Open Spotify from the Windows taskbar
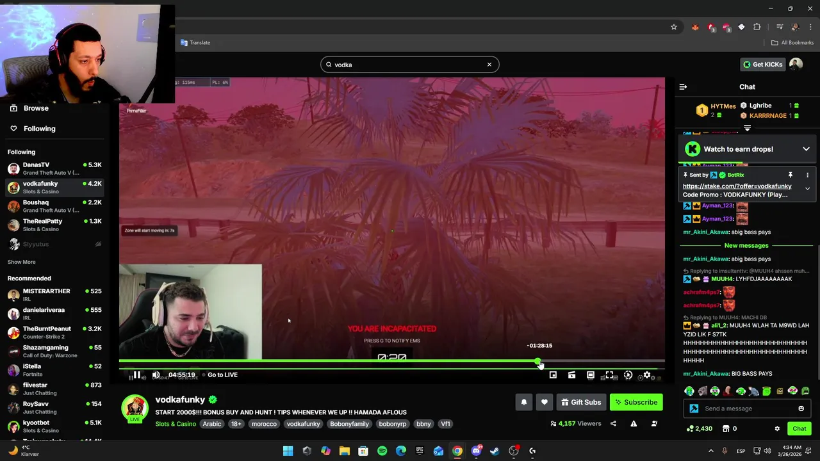The image size is (820, 461). tap(382, 451)
